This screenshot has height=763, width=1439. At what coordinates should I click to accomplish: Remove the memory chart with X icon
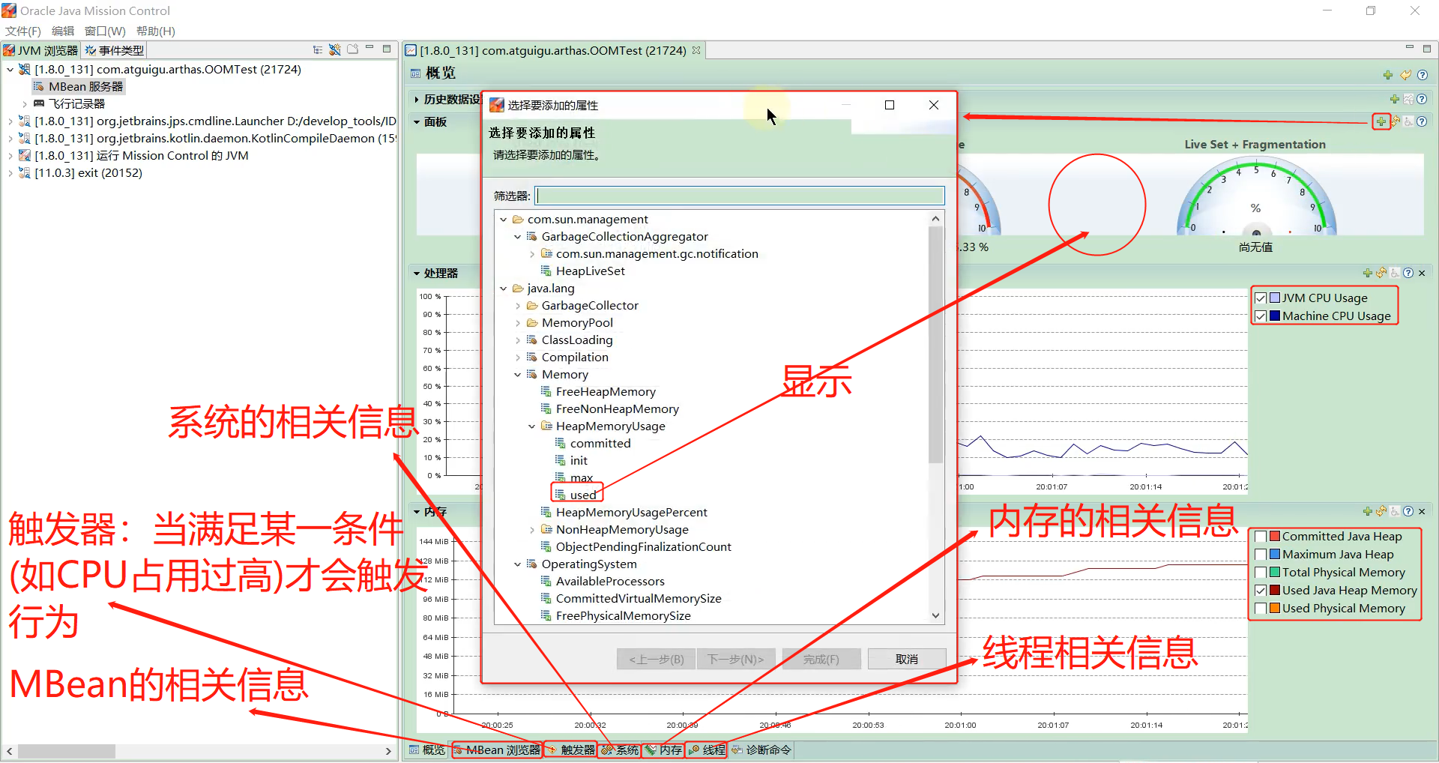point(1422,511)
